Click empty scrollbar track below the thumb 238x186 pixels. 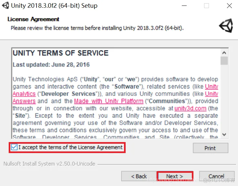coord(224,98)
